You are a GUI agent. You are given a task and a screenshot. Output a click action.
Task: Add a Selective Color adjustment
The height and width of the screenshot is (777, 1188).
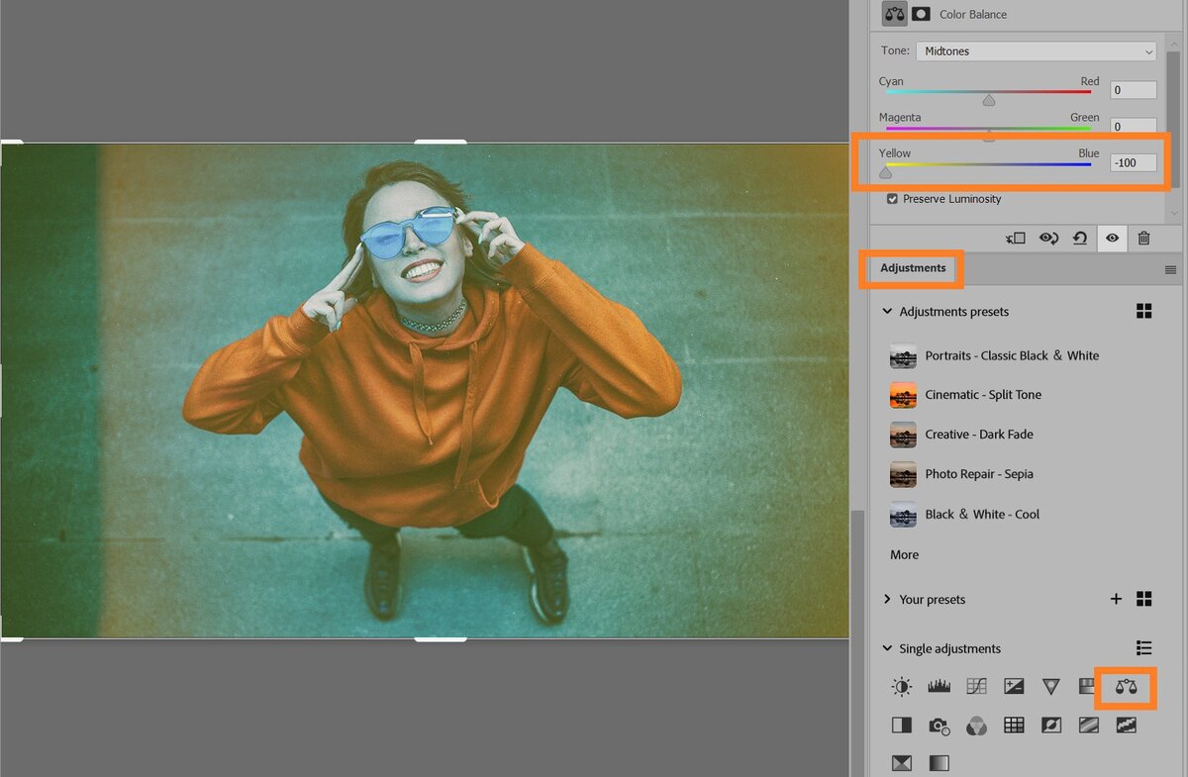(x=901, y=763)
